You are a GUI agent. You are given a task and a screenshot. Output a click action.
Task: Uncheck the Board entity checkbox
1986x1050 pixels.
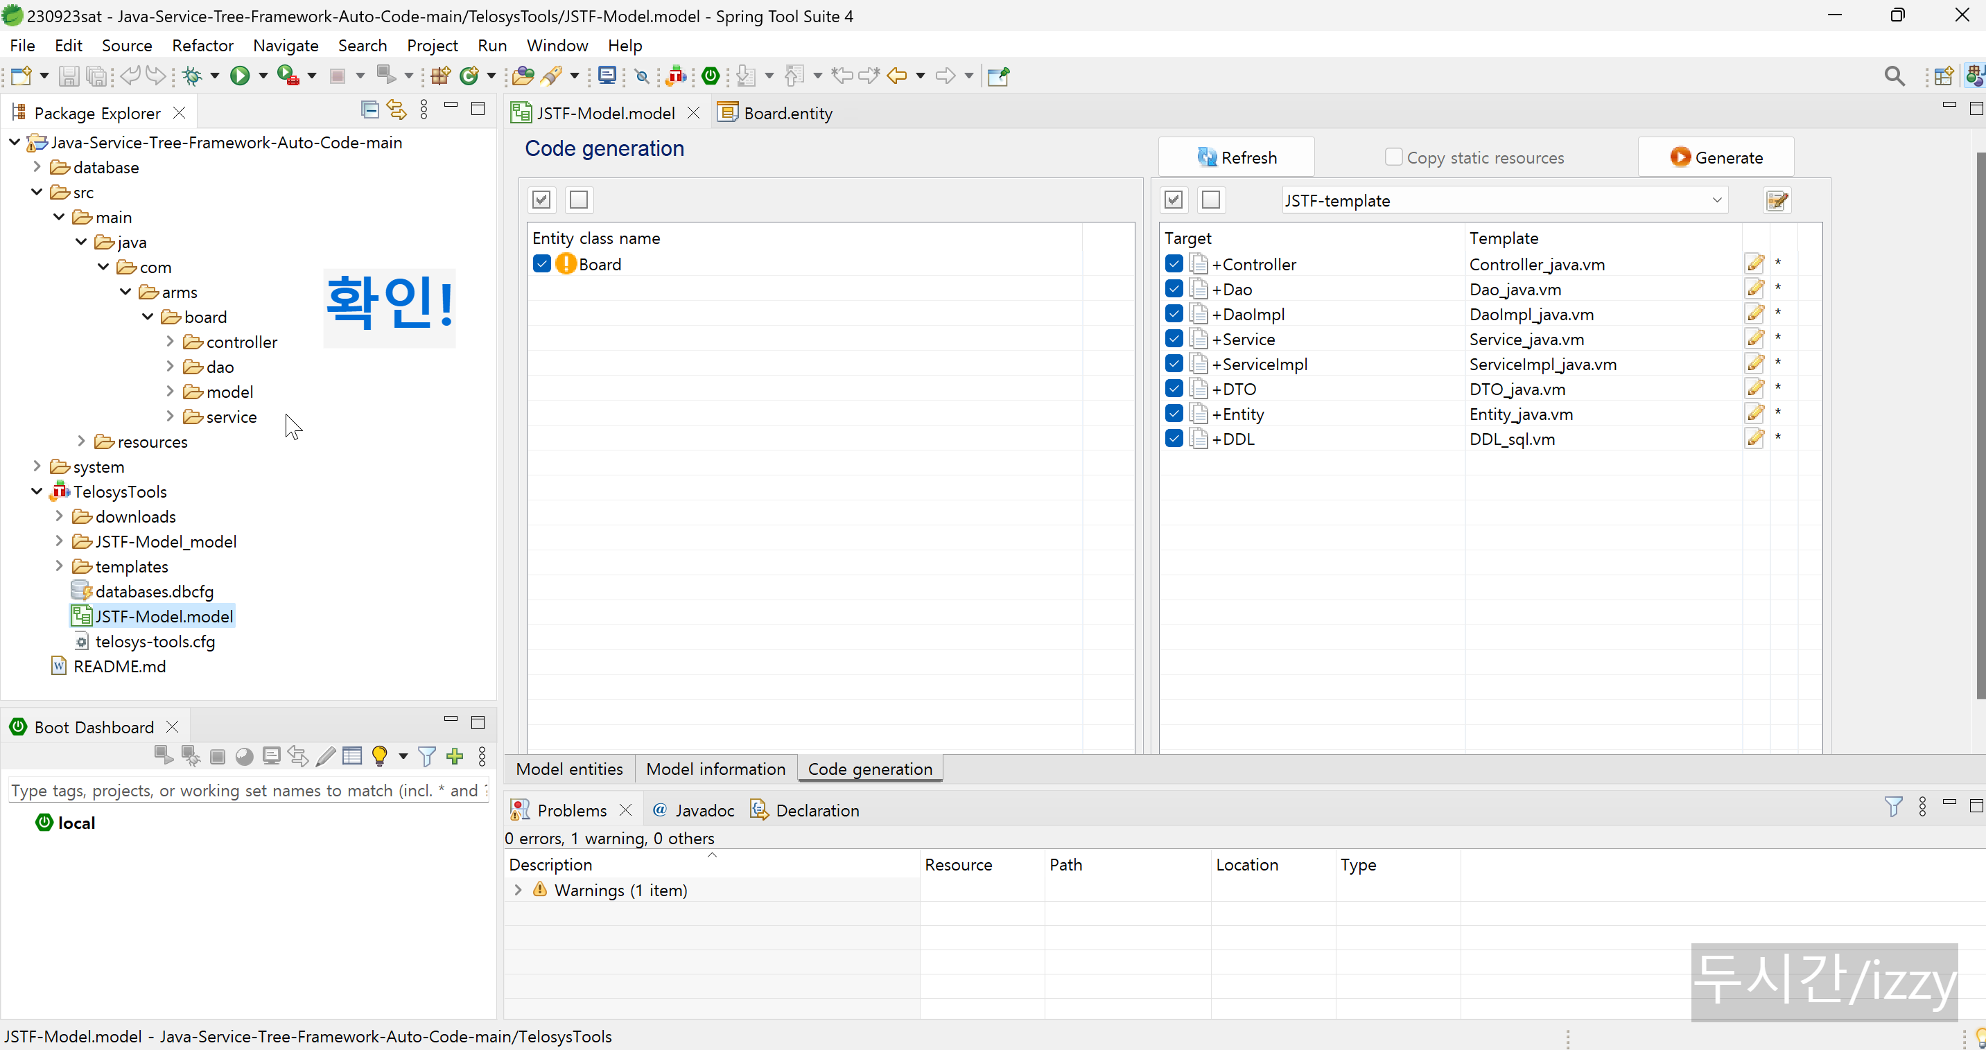pyautogui.click(x=542, y=263)
